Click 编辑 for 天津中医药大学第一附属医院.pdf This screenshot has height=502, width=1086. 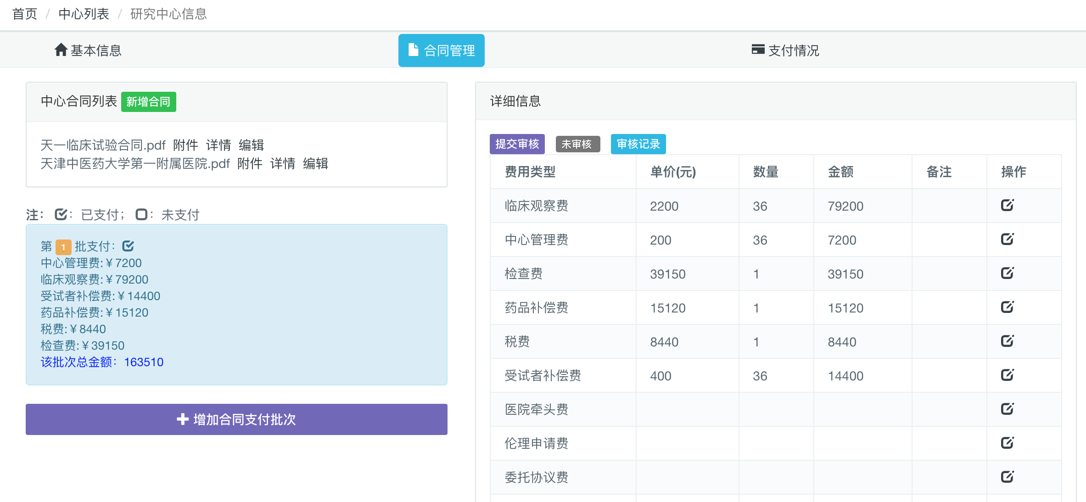[x=315, y=163]
